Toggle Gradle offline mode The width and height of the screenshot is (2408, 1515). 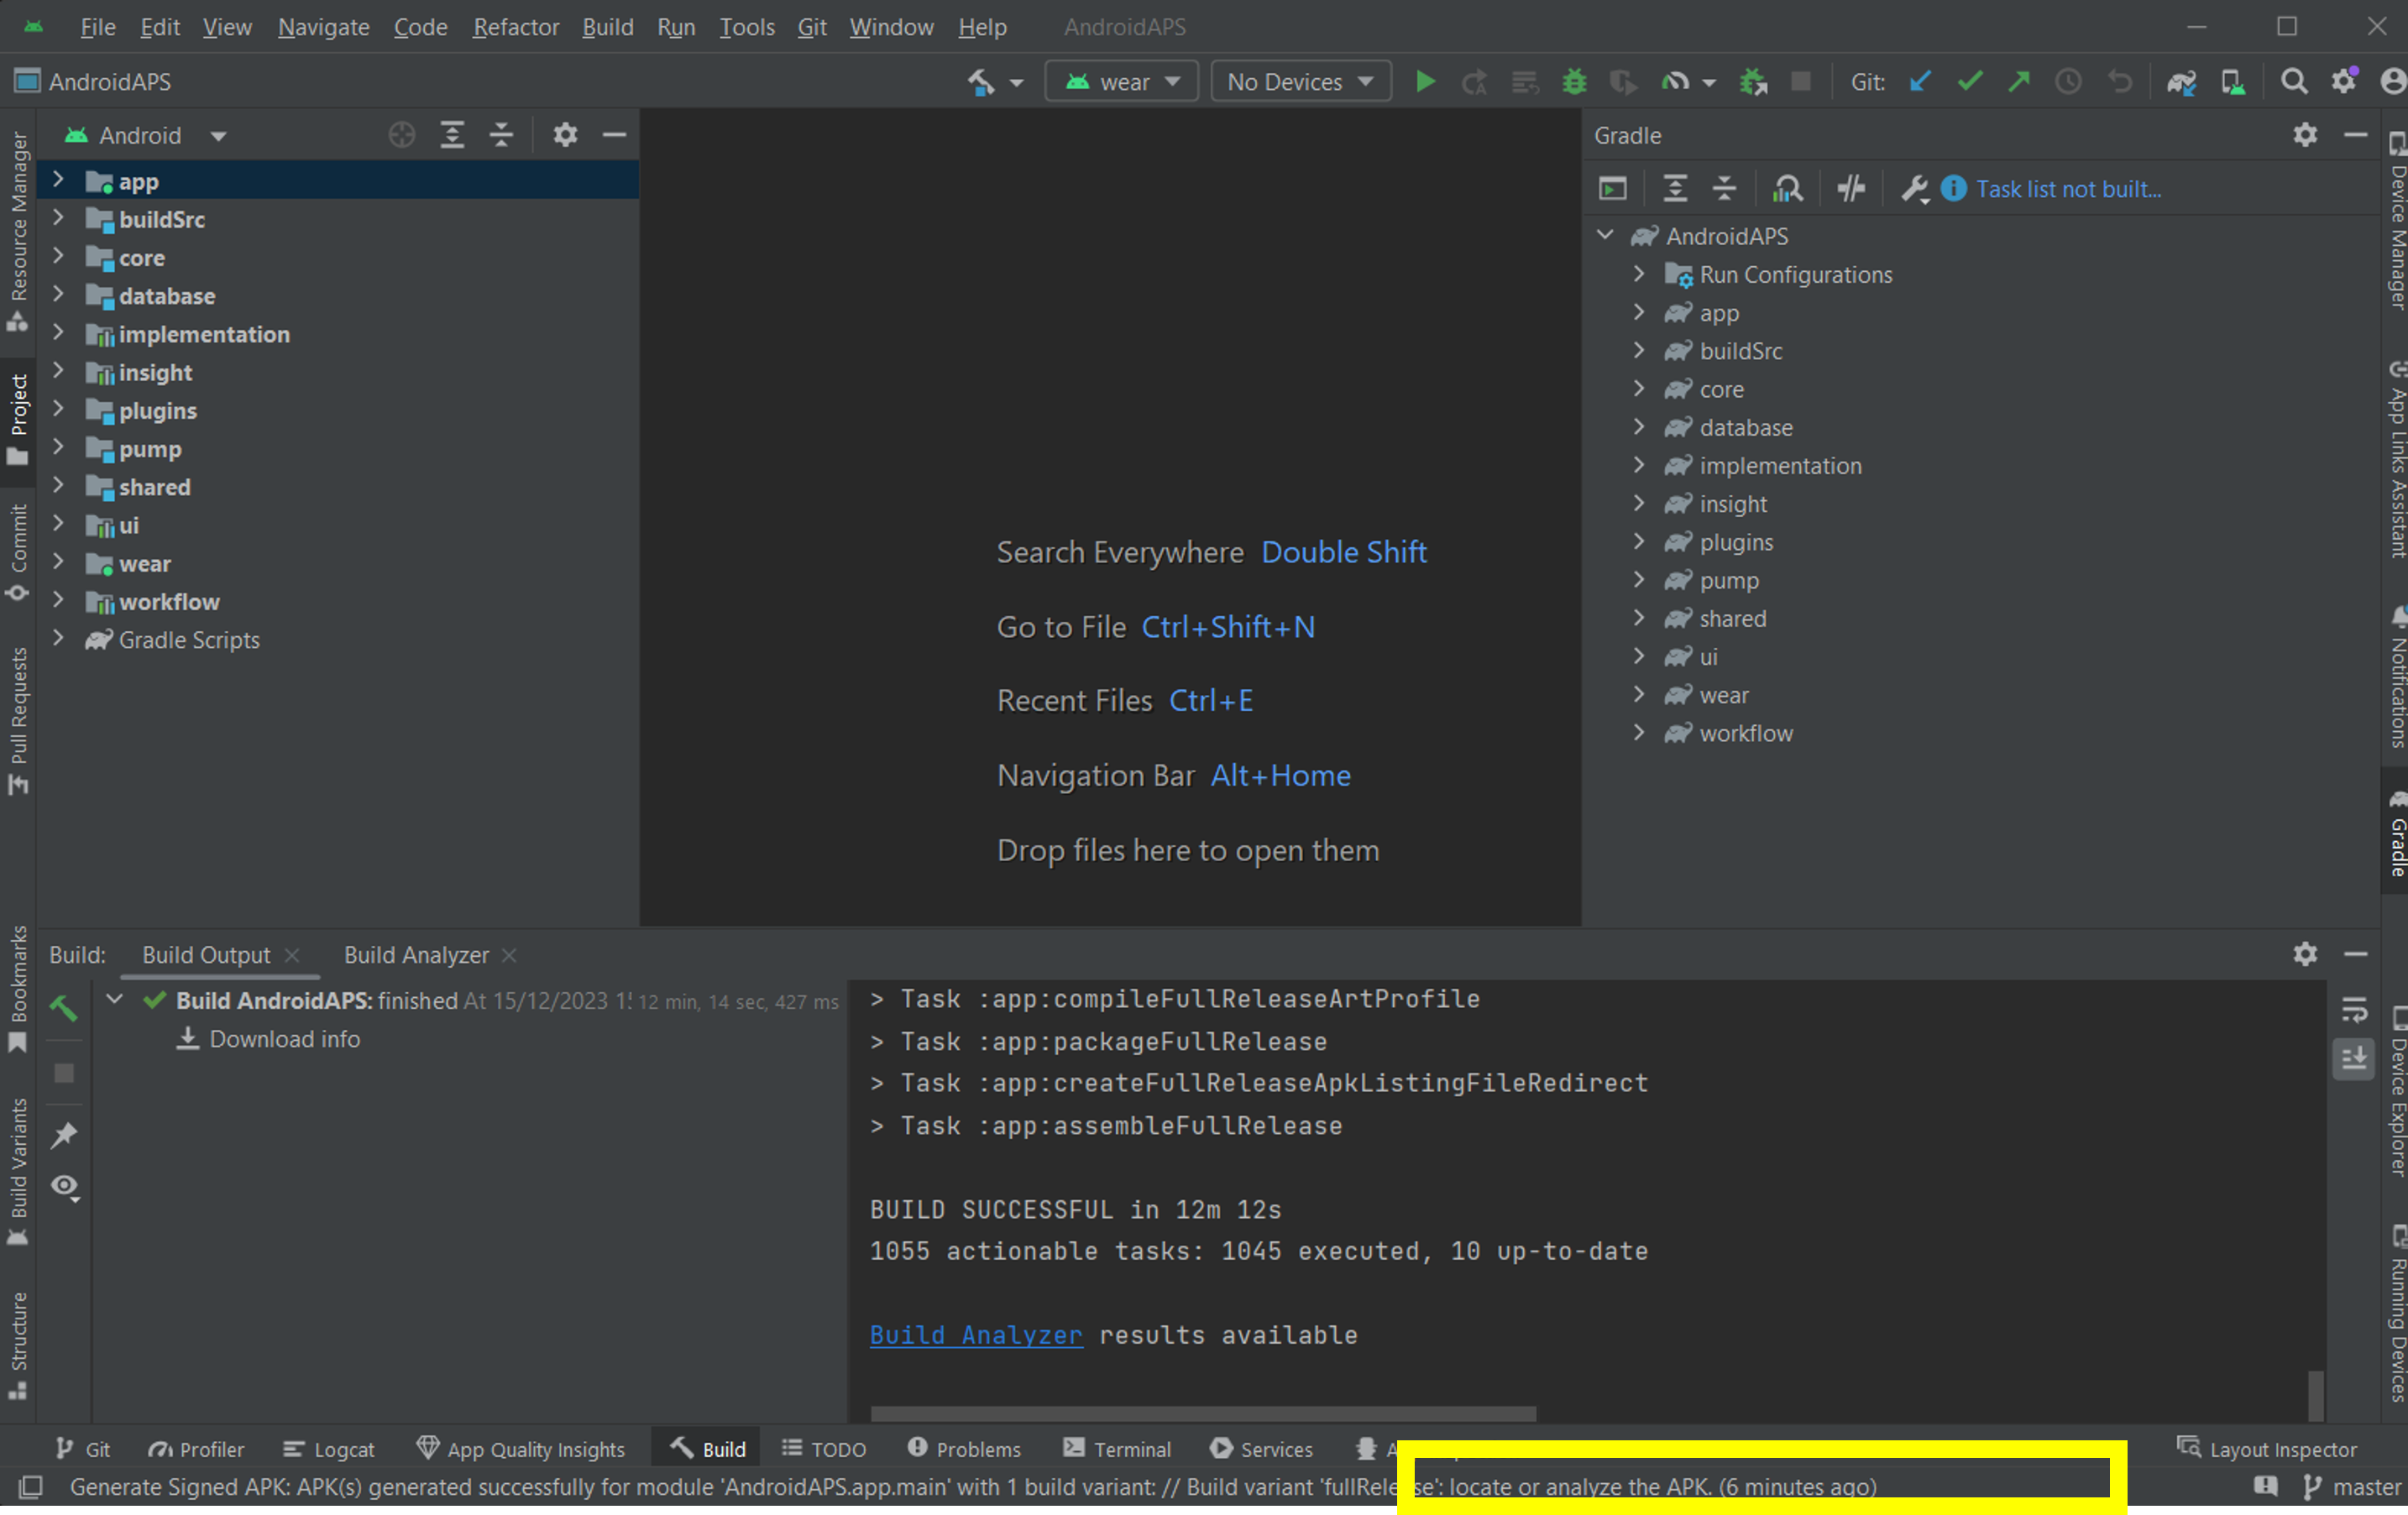point(1851,189)
